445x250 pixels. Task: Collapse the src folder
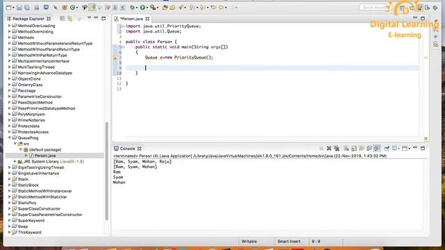(x=15, y=144)
